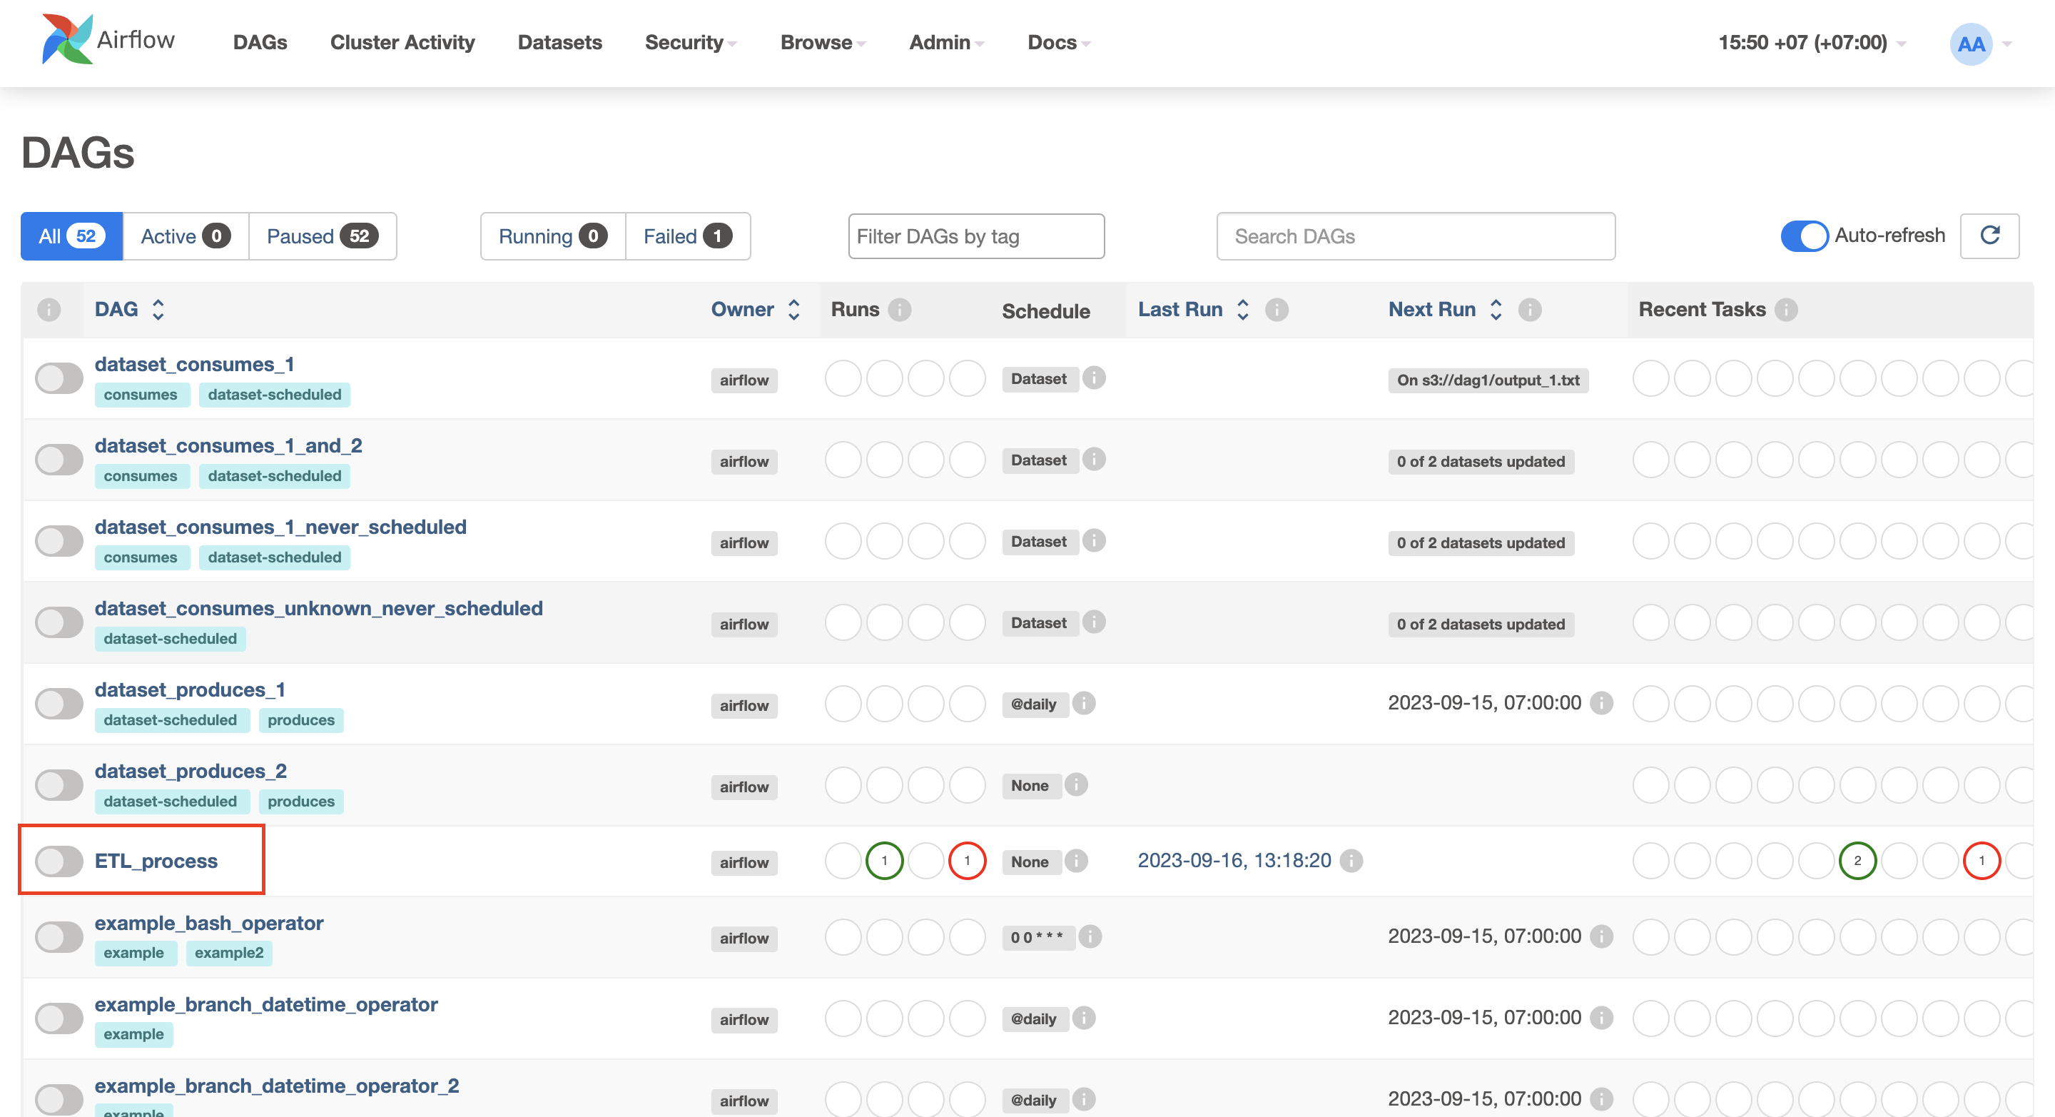This screenshot has height=1117, width=2055.
Task: Enable the ETL_process DAG toggle
Action: 59,861
